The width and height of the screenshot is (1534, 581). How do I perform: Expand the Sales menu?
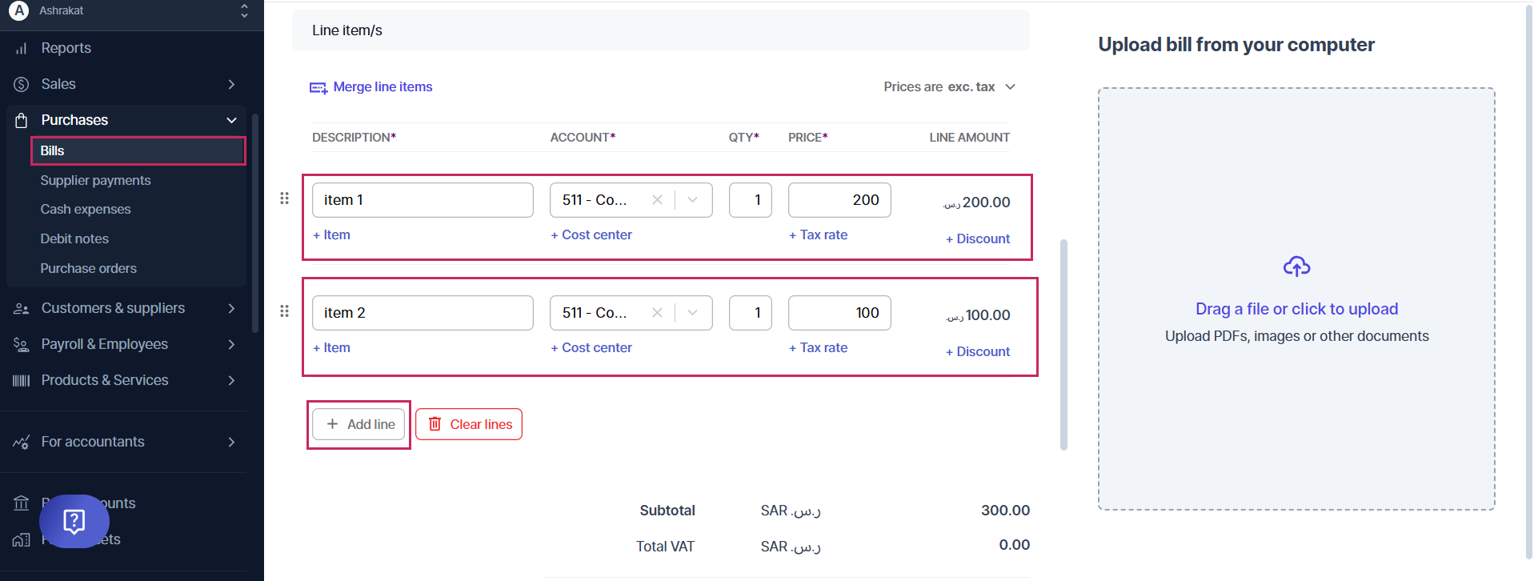coord(231,84)
